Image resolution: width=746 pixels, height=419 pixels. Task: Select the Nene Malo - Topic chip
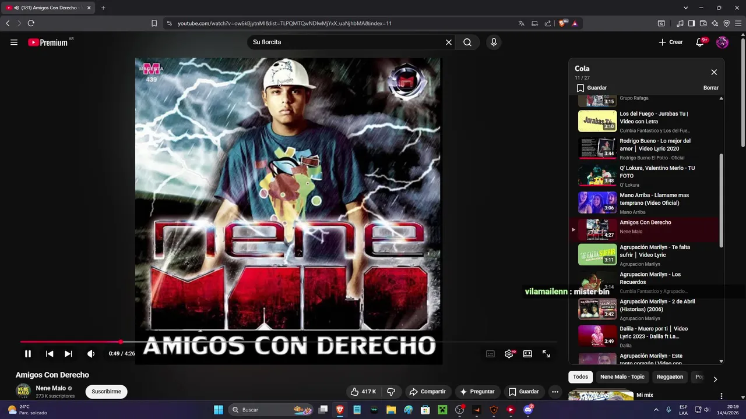[622, 377]
